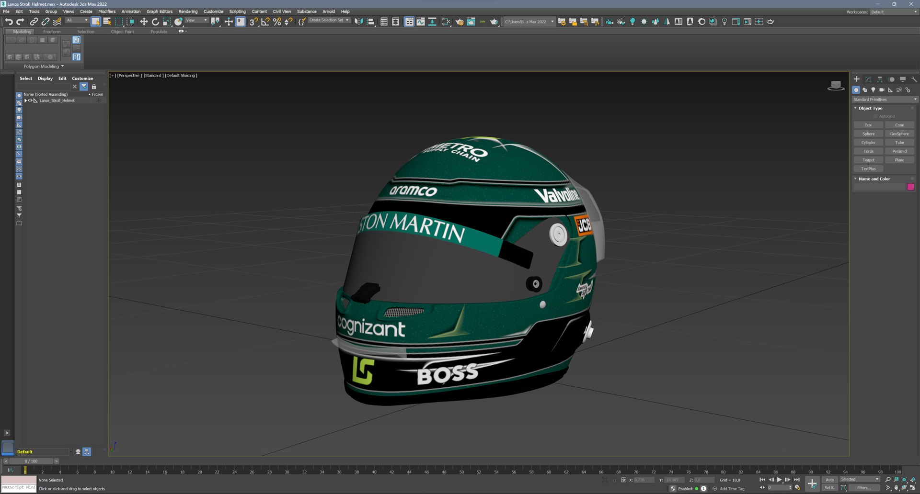Open Key Filters curve icon
The height and width of the screenshot is (494, 920).
tap(843, 488)
